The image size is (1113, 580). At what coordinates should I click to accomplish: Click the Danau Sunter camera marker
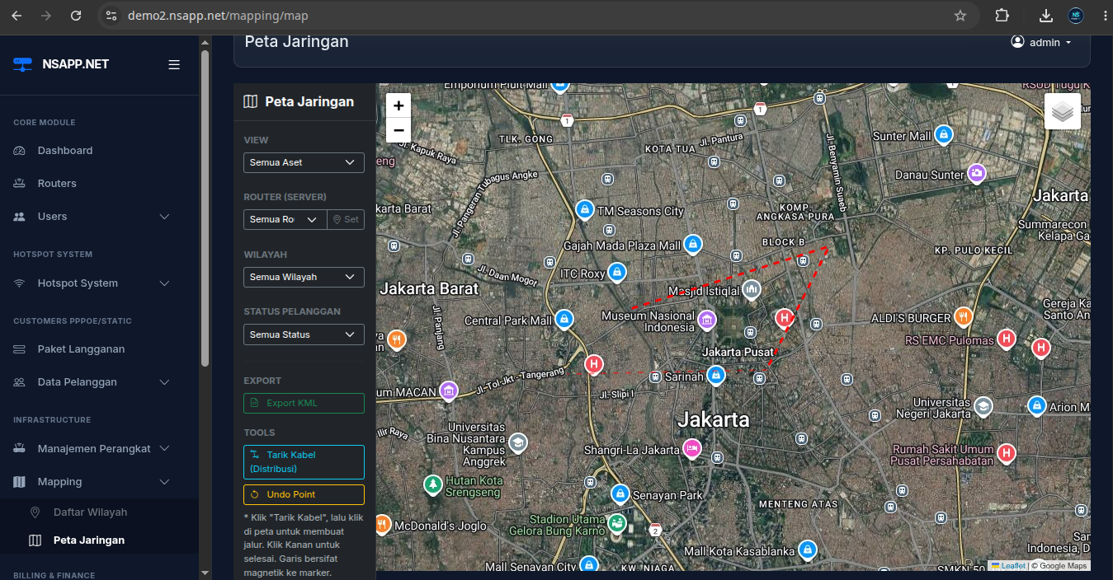pos(977,172)
